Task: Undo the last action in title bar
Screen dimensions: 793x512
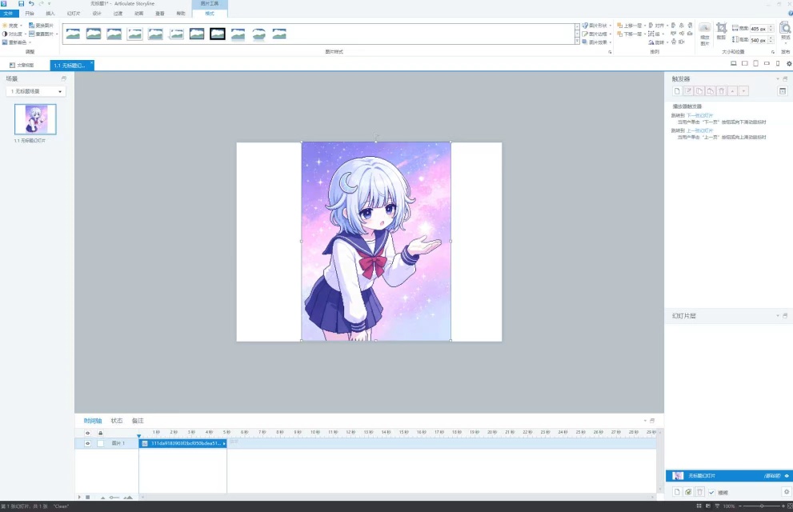Action: (31, 3)
